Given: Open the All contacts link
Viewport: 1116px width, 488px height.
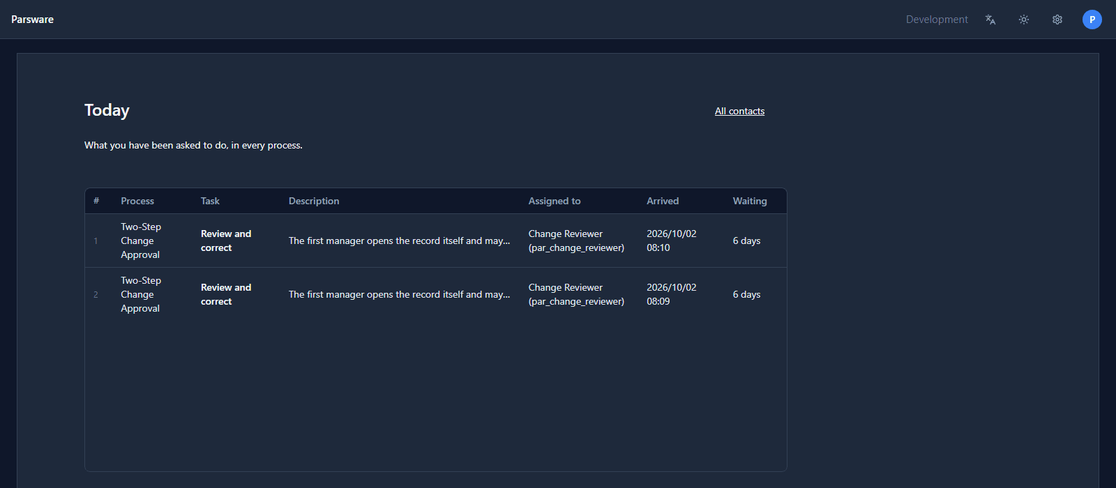Looking at the screenshot, I should point(739,111).
